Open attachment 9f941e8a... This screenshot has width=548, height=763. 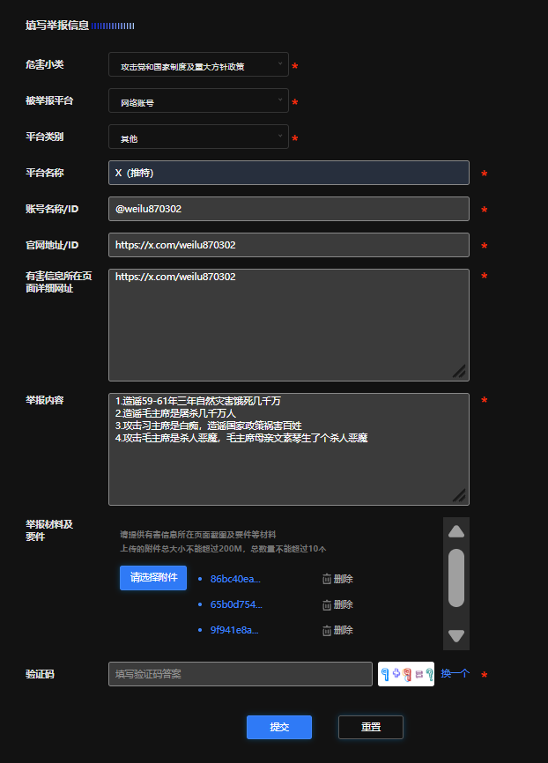(234, 630)
